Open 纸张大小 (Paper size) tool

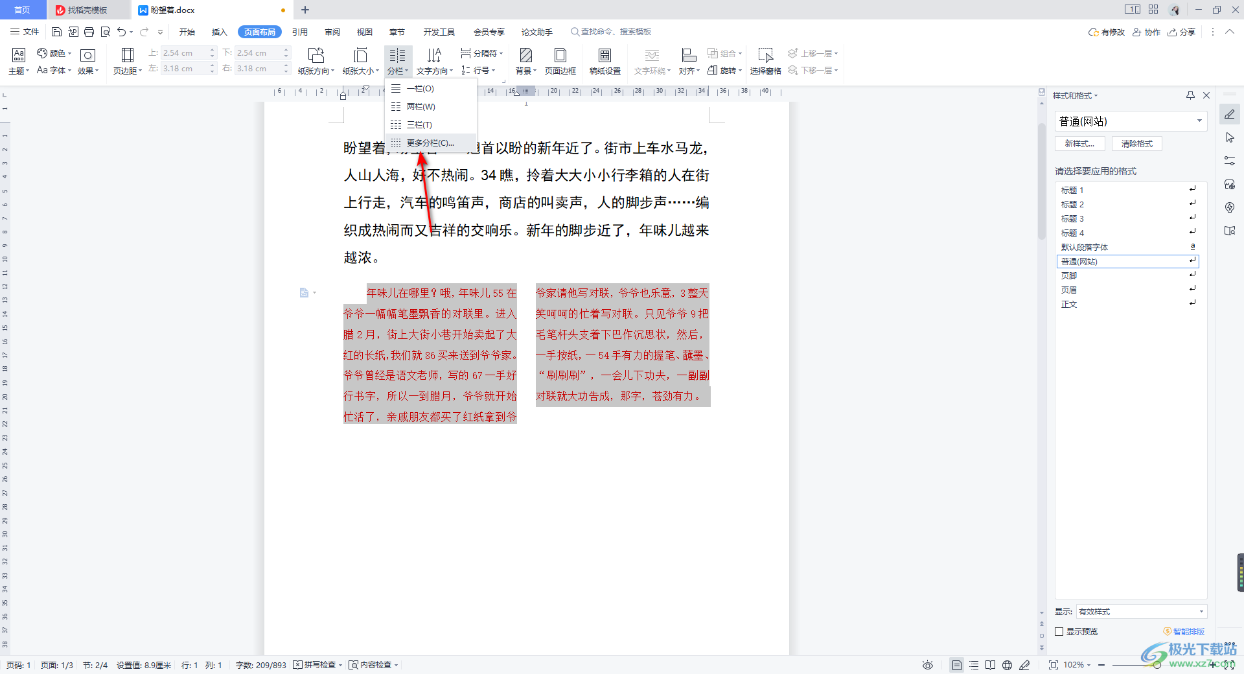click(x=361, y=61)
